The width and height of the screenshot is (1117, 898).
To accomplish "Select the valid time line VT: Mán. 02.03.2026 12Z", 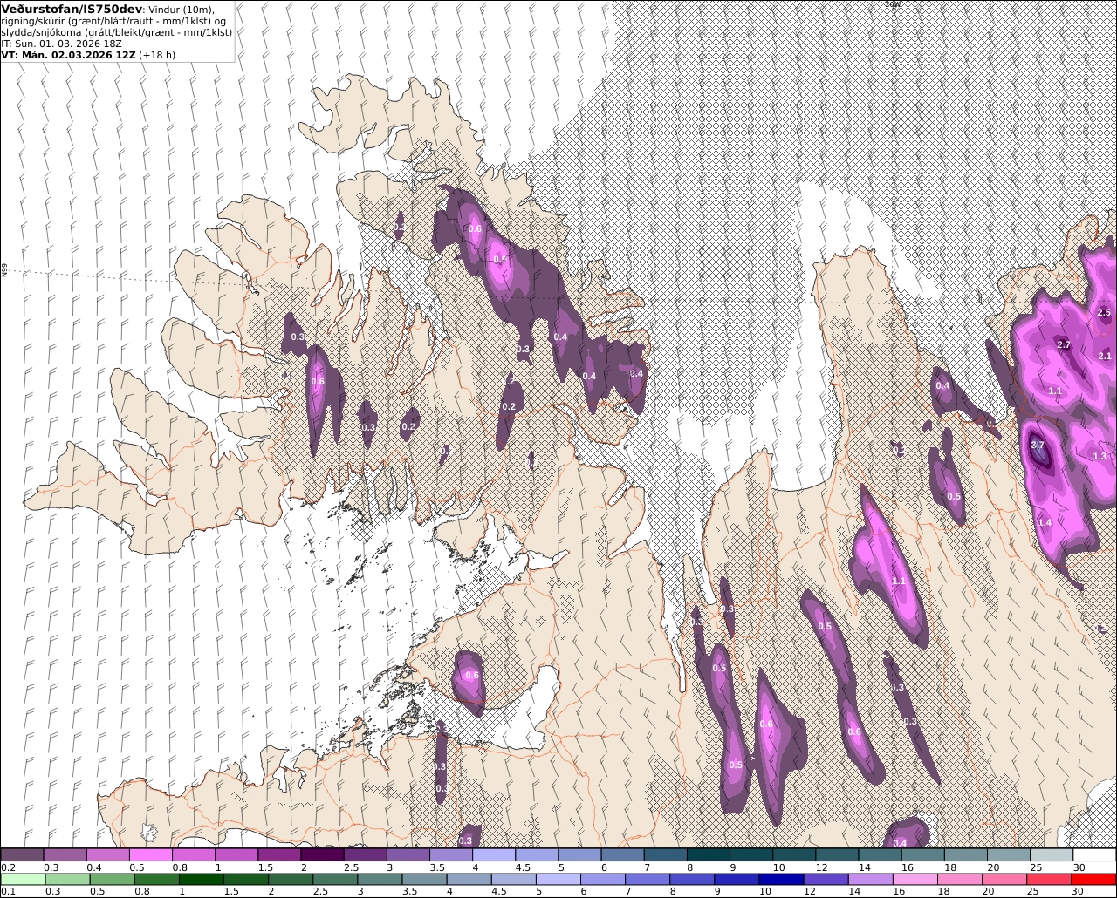I will coord(68,54).
